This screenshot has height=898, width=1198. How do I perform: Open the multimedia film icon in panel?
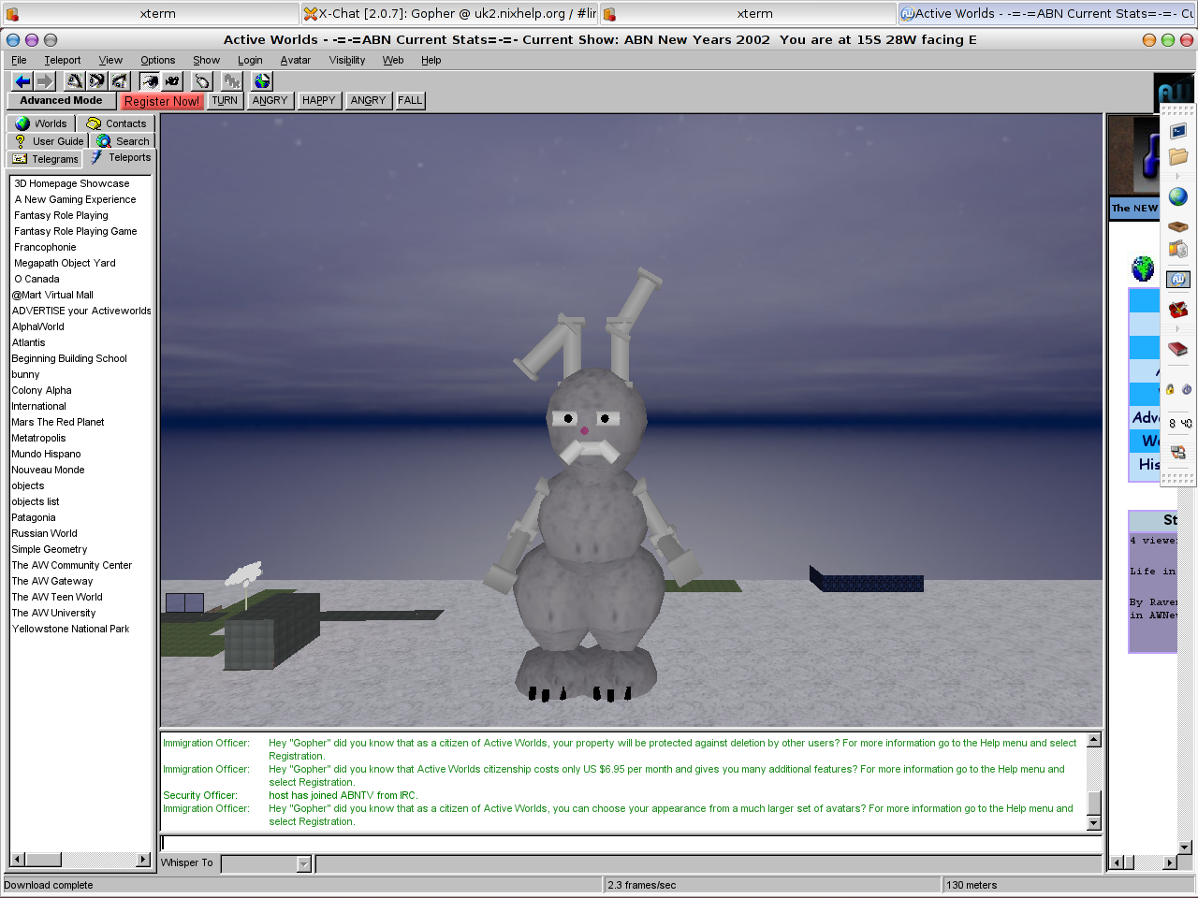coord(1178,250)
